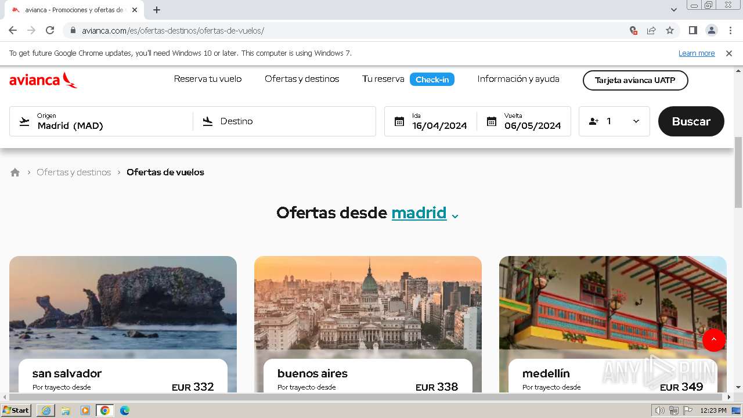Click the departing plane icon in Origen

[x=24, y=121]
